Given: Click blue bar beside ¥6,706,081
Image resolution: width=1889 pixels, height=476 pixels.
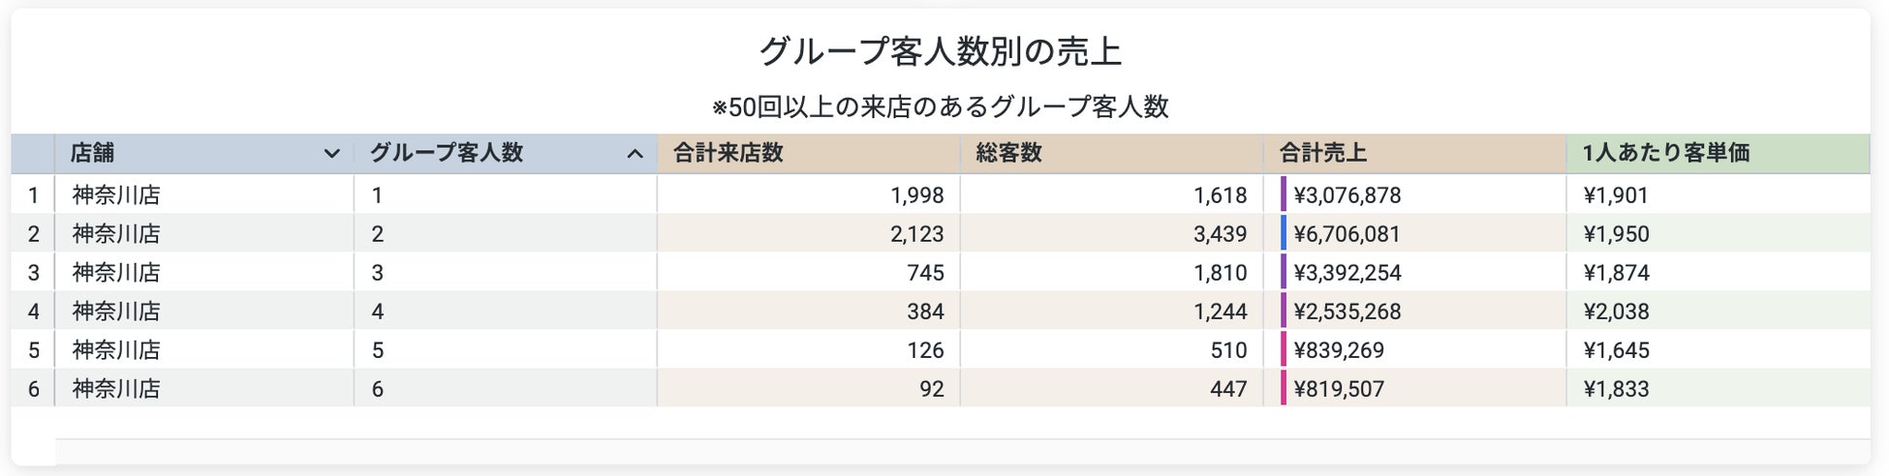Looking at the screenshot, I should [1284, 233].
